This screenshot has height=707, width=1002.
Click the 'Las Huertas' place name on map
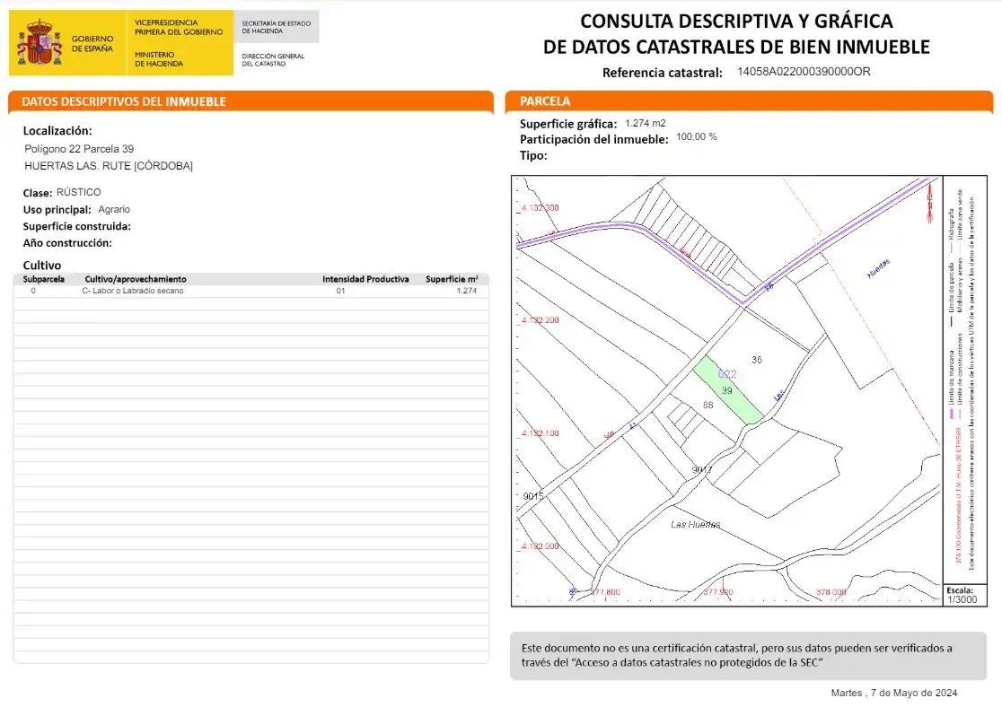point(695,524)
